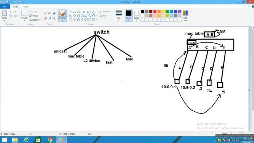Pick the green color swatch

(167, 12)
